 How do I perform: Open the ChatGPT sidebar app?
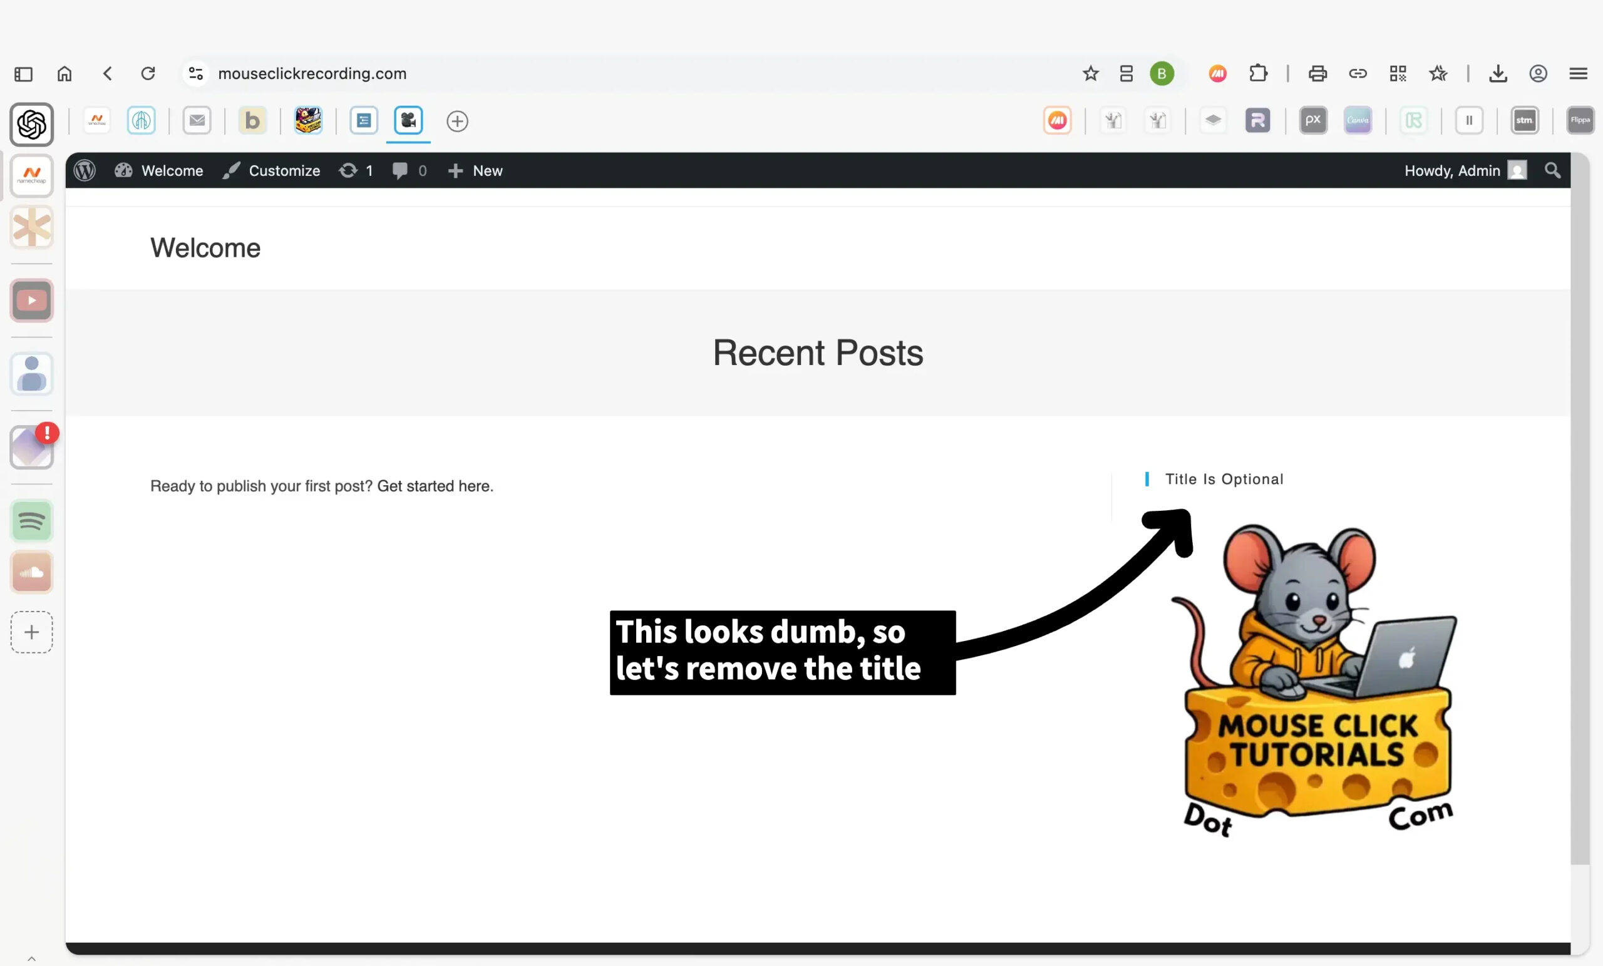tap(31, 124)
